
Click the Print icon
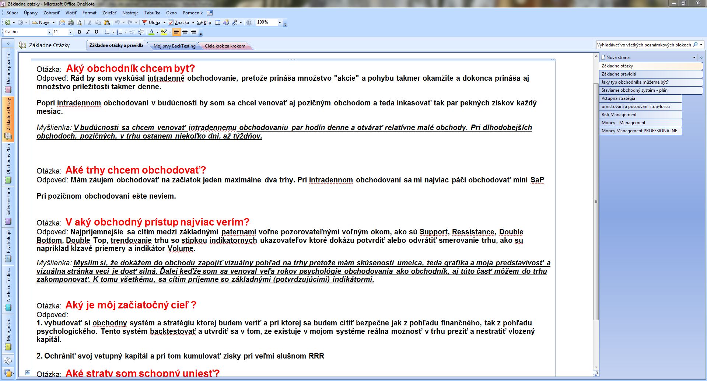pyautogui.click(x=70, y=22)
